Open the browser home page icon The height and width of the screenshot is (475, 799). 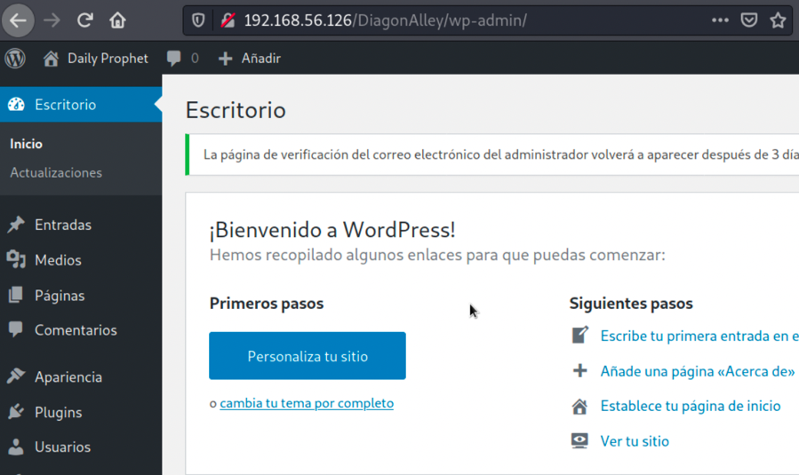tap(117, 20)
